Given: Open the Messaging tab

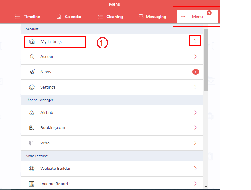Looking at the screenshot, I should 153,17.
